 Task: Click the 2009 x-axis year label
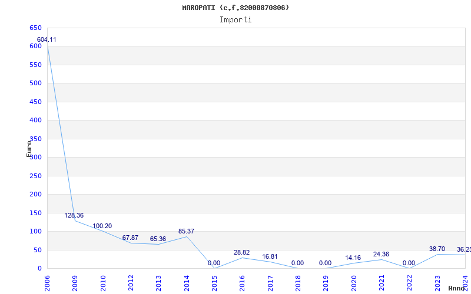point(75,283)
